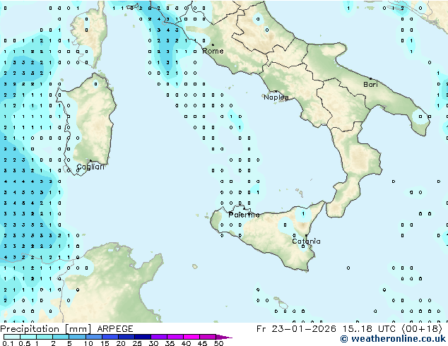Pick the 25–30 mm dark blue swatch
Image resolution: width=448 pixels, height=346 pixels.
pyautogui.click(x=143, y=337)
